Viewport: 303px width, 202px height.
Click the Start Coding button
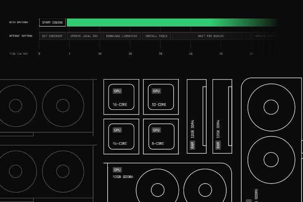(x=52, y=22)
